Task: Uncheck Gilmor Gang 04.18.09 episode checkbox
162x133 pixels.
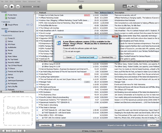Action: point(43,64)
